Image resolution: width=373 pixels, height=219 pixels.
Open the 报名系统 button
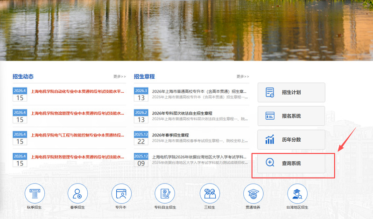[x=291, y=116]
